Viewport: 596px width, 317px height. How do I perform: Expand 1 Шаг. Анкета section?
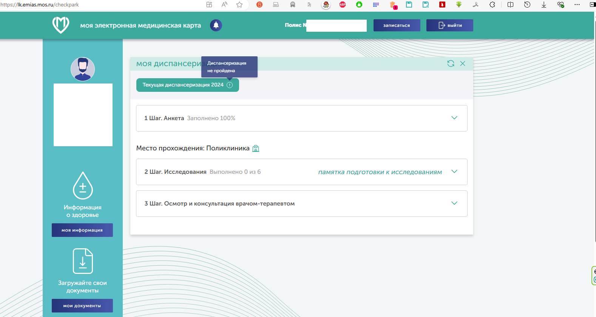coord(454,118)
